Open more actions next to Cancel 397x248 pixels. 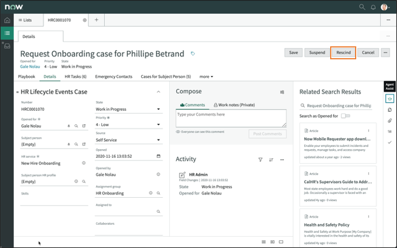pyautogui.click(x=385, y=53)
